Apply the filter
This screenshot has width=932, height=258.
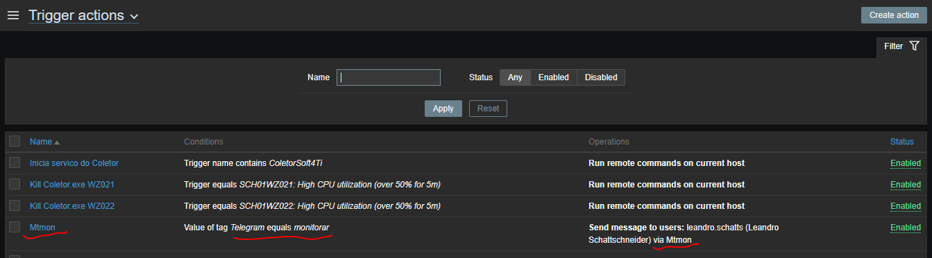tap(443, 109)
